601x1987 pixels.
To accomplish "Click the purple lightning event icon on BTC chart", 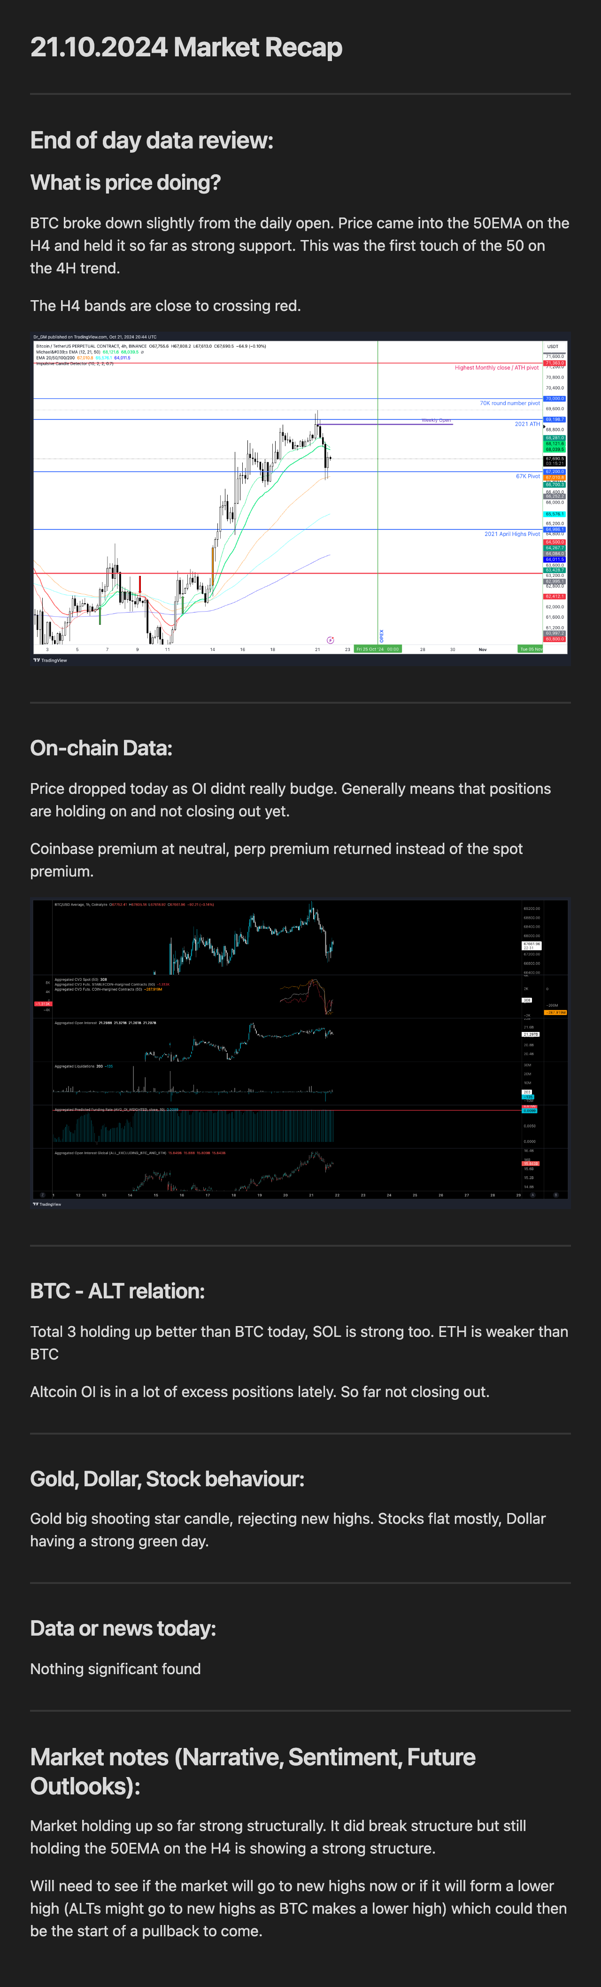I will click(330, 640).
